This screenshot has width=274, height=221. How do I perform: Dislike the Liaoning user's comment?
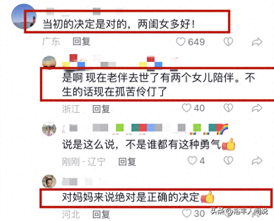pos(228,161)
